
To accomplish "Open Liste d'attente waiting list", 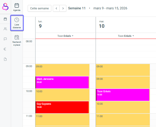I will click(17, 23).
